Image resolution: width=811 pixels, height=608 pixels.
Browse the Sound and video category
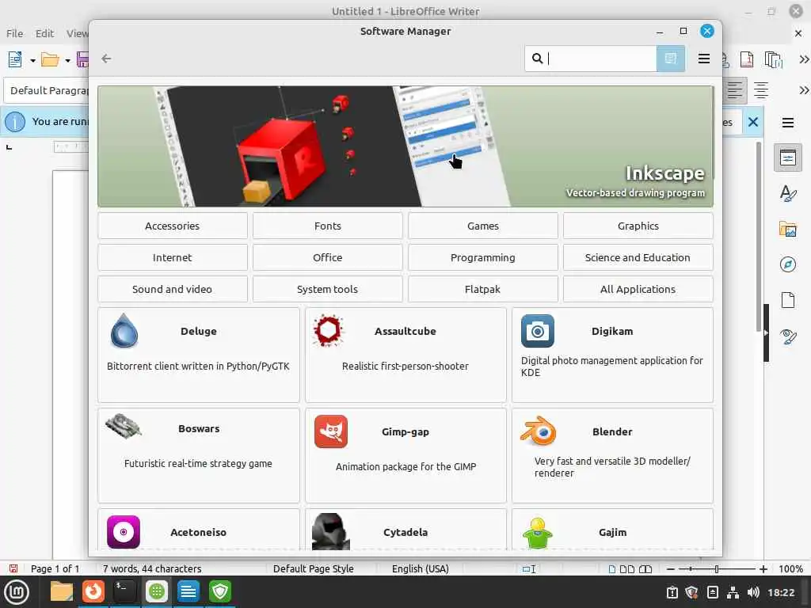point(172,289)
